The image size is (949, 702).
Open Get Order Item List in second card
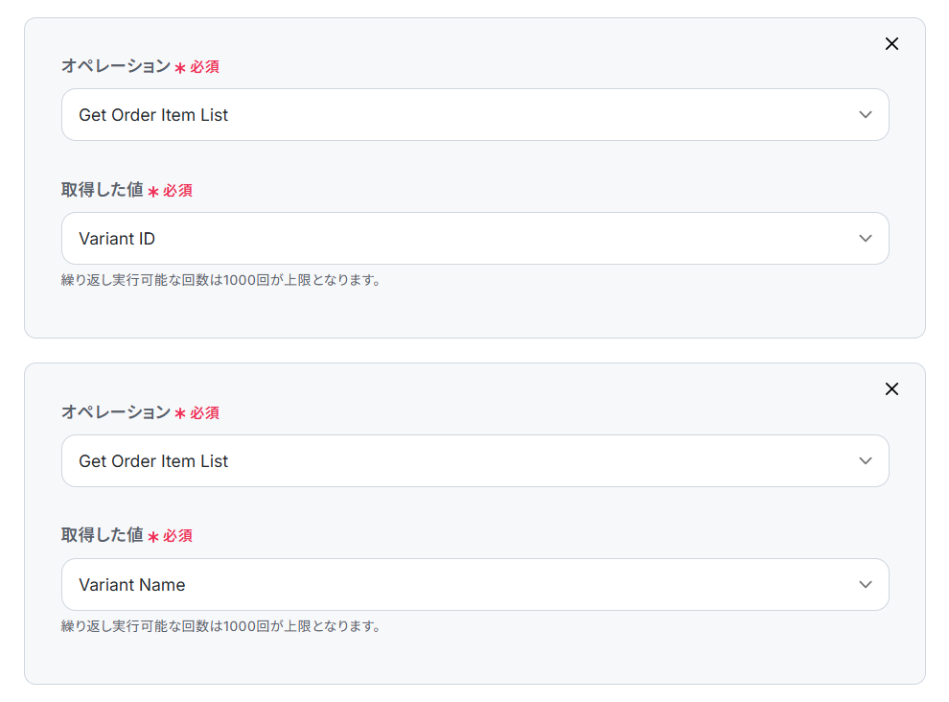(475, 461)
